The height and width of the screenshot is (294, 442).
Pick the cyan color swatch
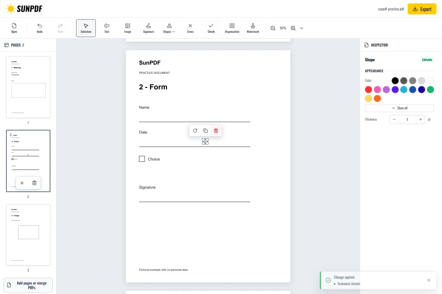coord(404,89)
